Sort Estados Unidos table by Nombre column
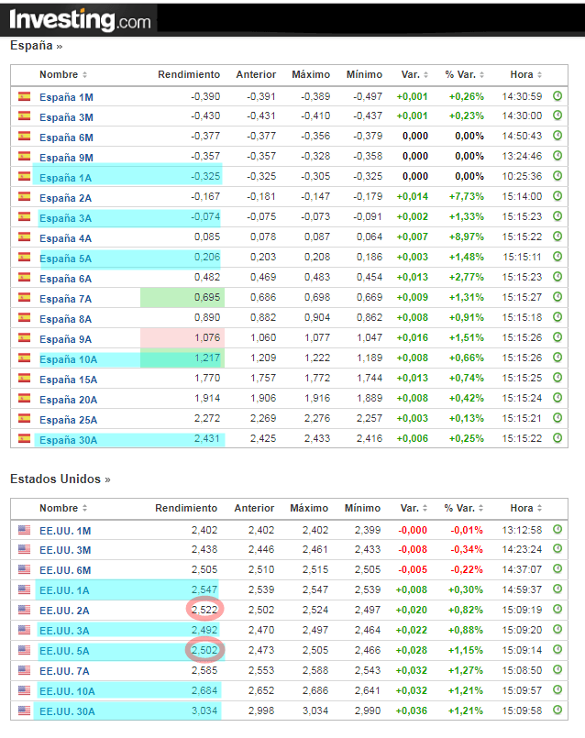 (x=63, y=508)
